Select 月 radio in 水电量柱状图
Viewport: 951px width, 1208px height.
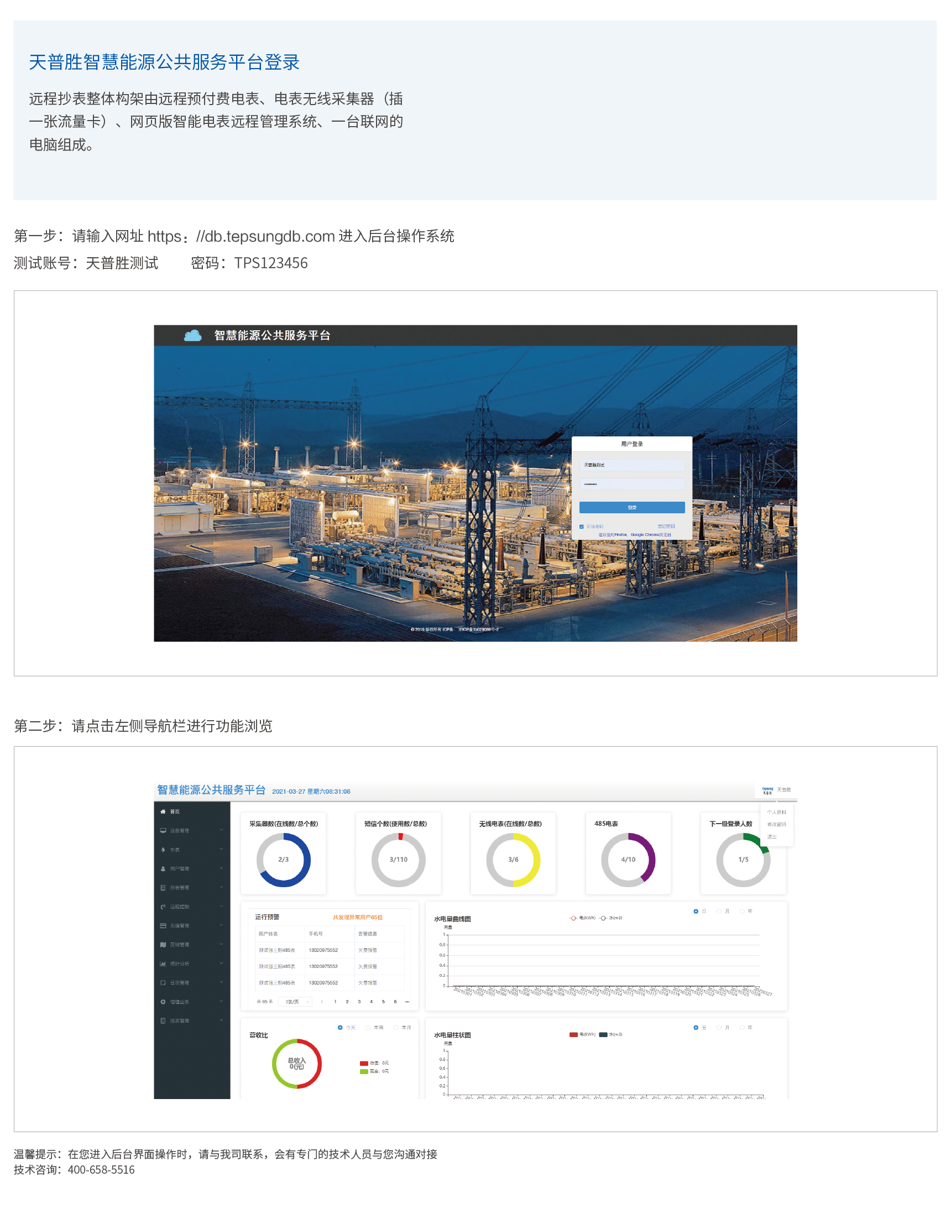click(x=719, y=1028)
